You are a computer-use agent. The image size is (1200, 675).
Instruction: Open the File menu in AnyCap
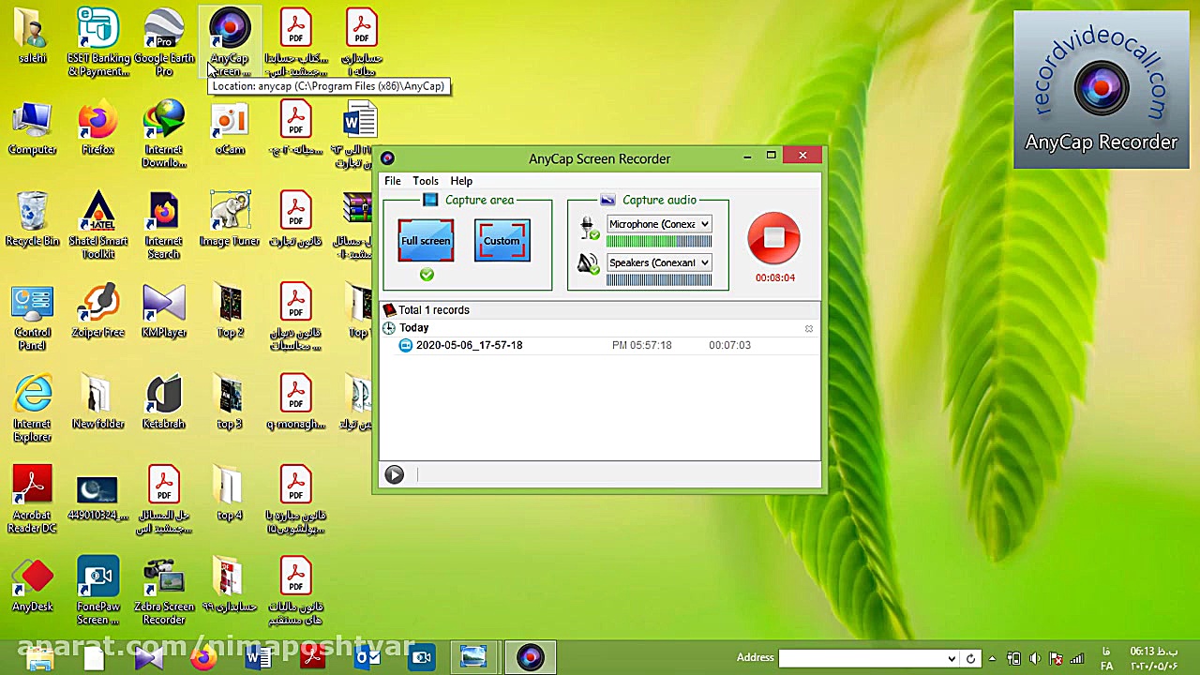tap(393, 181)
